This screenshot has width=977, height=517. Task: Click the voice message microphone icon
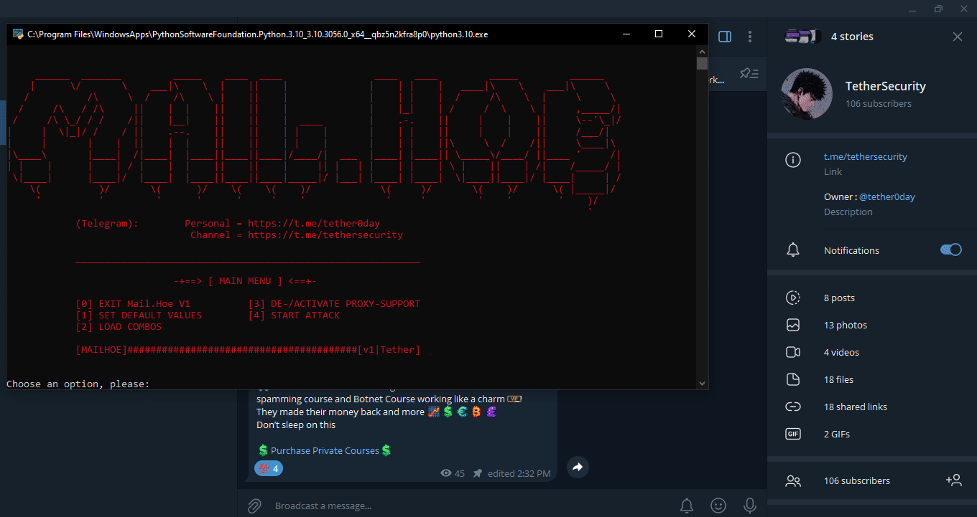pyautogui.click(x=749, y=506)
